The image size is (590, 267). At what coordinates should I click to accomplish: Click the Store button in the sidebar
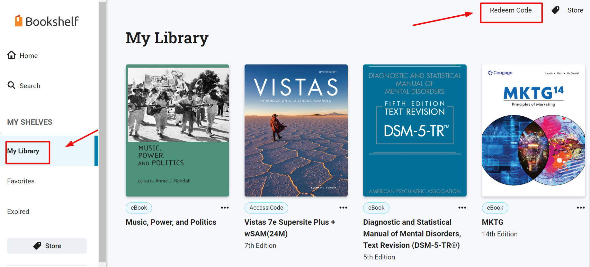47,246
